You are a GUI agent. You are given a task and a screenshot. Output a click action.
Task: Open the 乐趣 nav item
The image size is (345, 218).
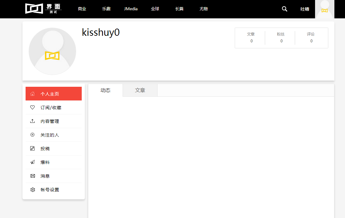[x=106, y=9]
